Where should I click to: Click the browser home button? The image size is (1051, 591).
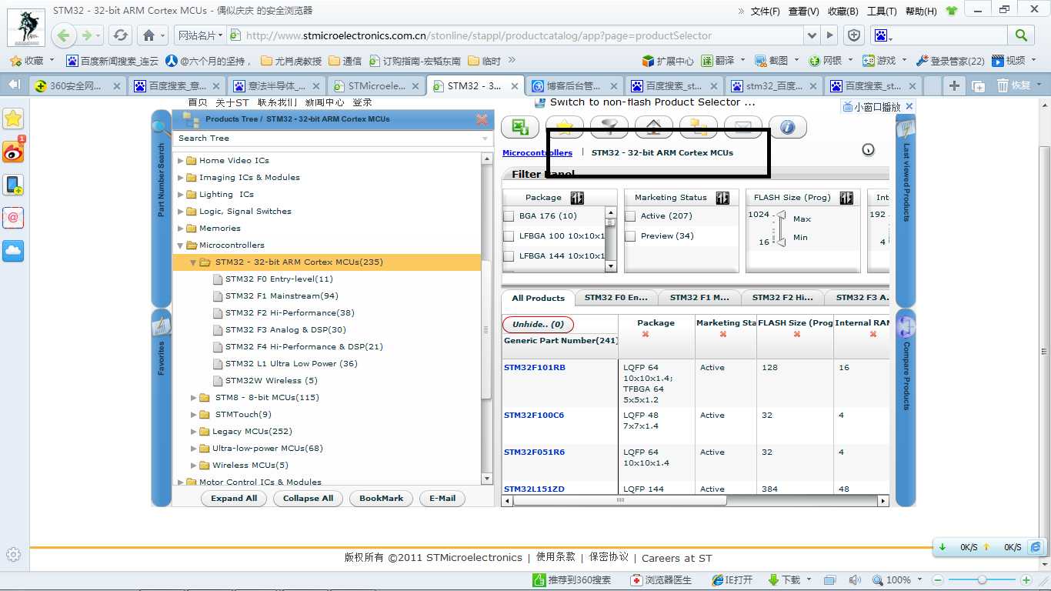149,35
